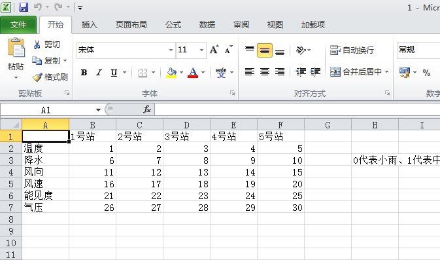
Task: Switch to the 插入 ribbon tab
Action: (89, 25)
